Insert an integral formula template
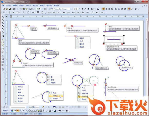149x116 pixels. point(23,12)
